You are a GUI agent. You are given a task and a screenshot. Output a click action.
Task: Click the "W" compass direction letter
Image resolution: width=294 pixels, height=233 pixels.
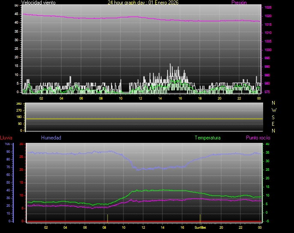click(x=274, y=110)
